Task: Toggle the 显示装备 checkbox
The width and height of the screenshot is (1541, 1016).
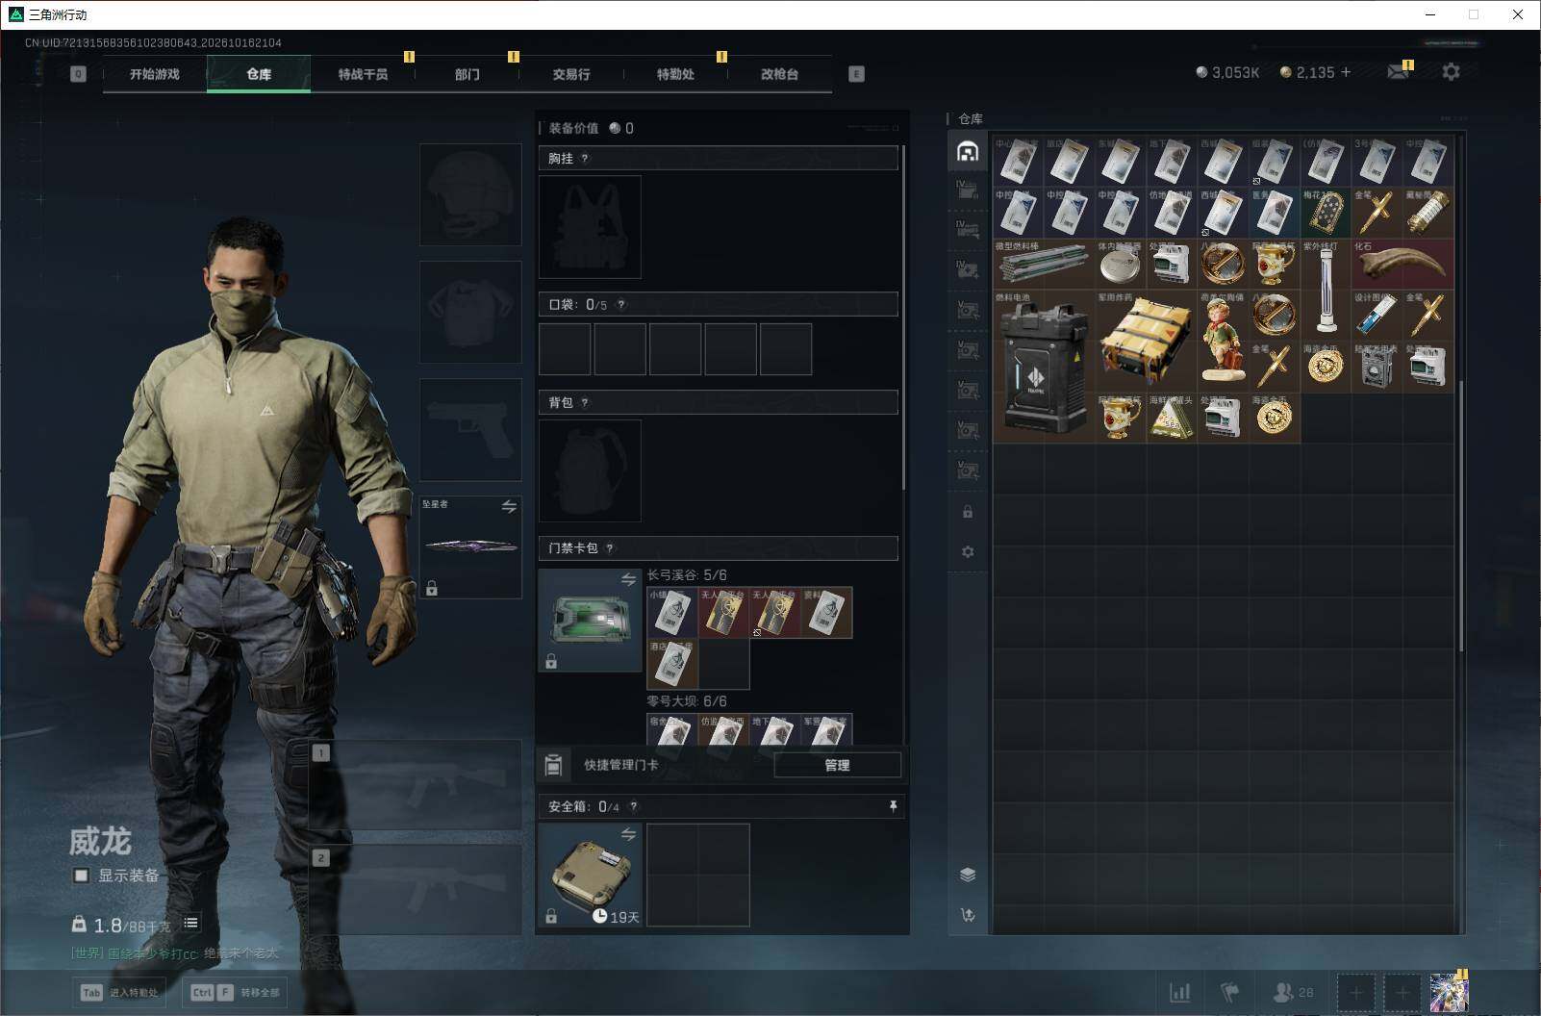Action: [82, 876]
